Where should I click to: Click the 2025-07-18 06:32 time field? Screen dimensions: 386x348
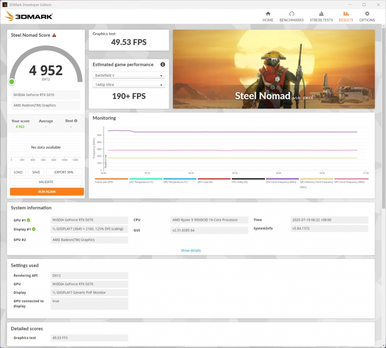pyautogui.click(x=329, y=220)
